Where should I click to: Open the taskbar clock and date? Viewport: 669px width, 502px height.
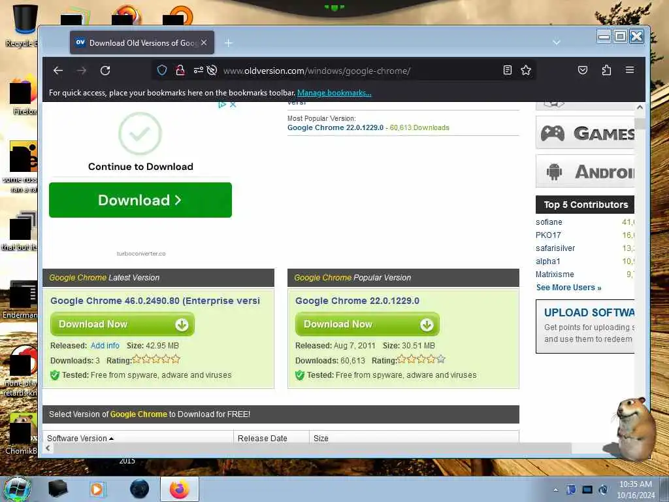click(x=636, y=490)
